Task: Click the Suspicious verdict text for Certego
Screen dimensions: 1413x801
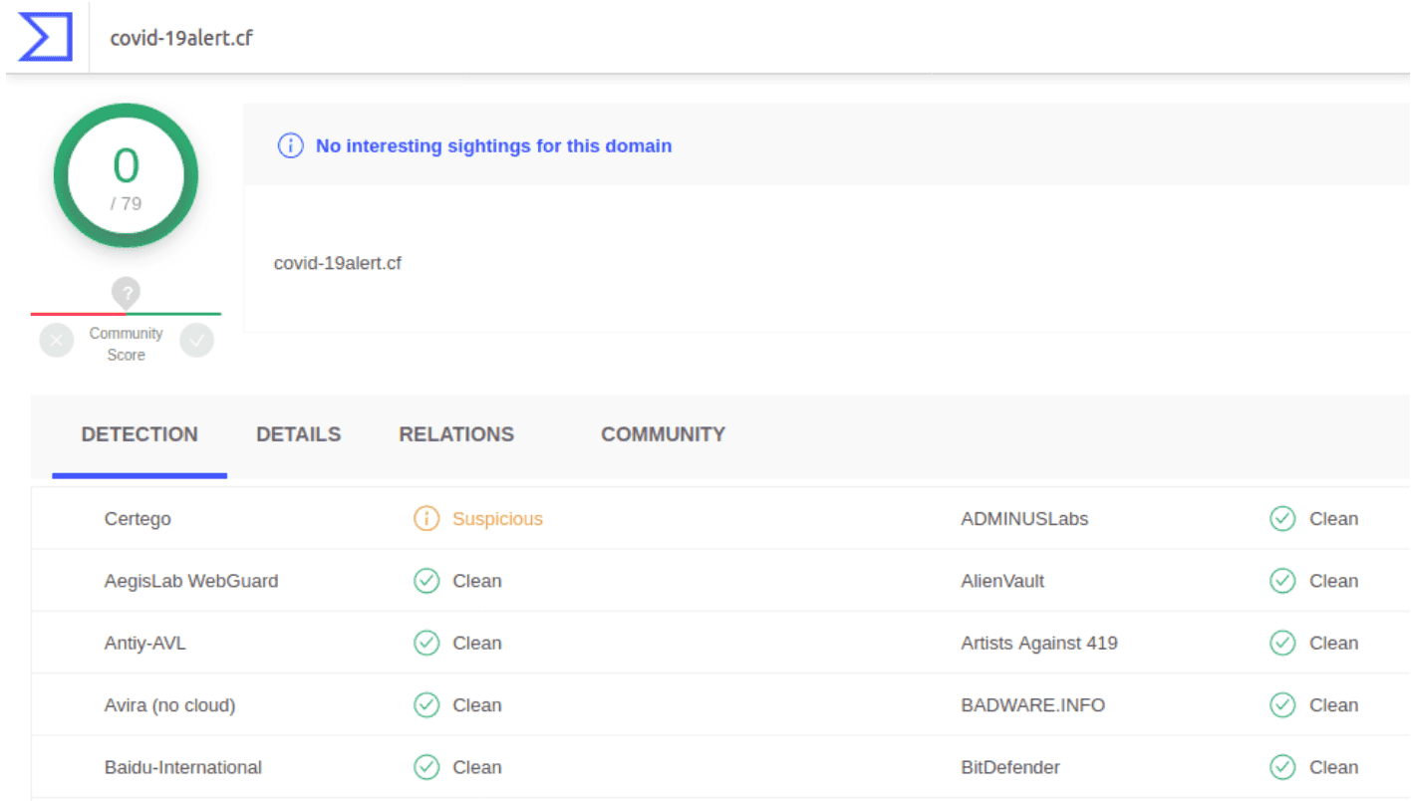Action: click(x=497, y=519)
